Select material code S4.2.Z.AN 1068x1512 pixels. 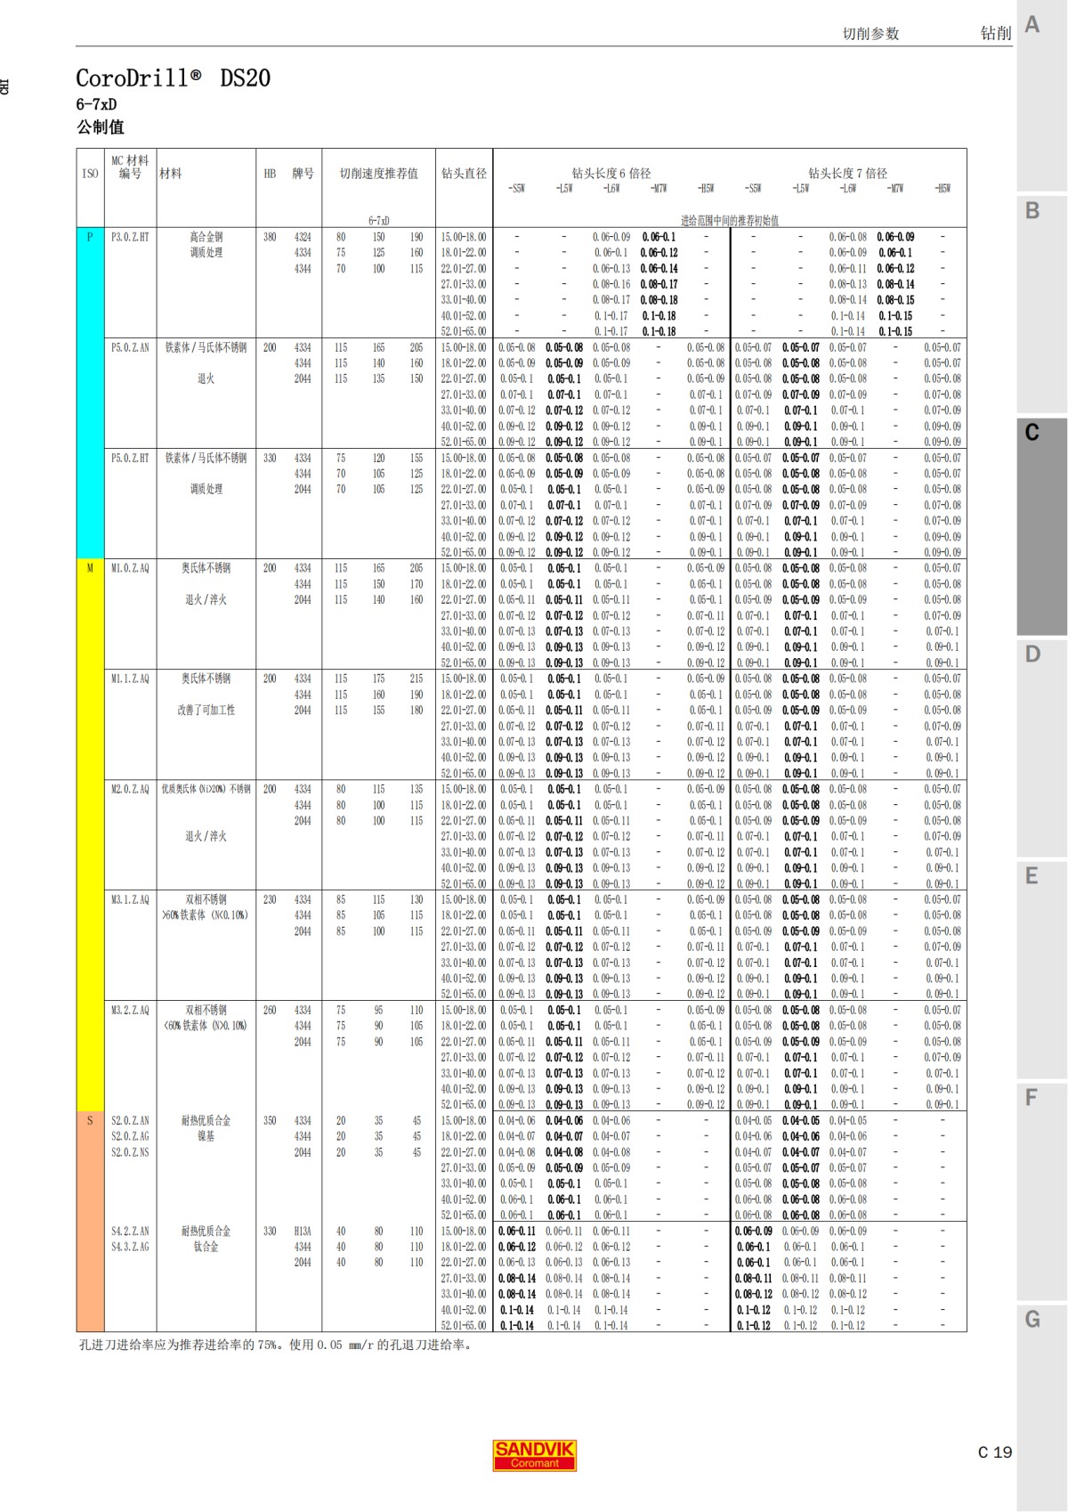pyautogui.click(x=130, y=1231)
